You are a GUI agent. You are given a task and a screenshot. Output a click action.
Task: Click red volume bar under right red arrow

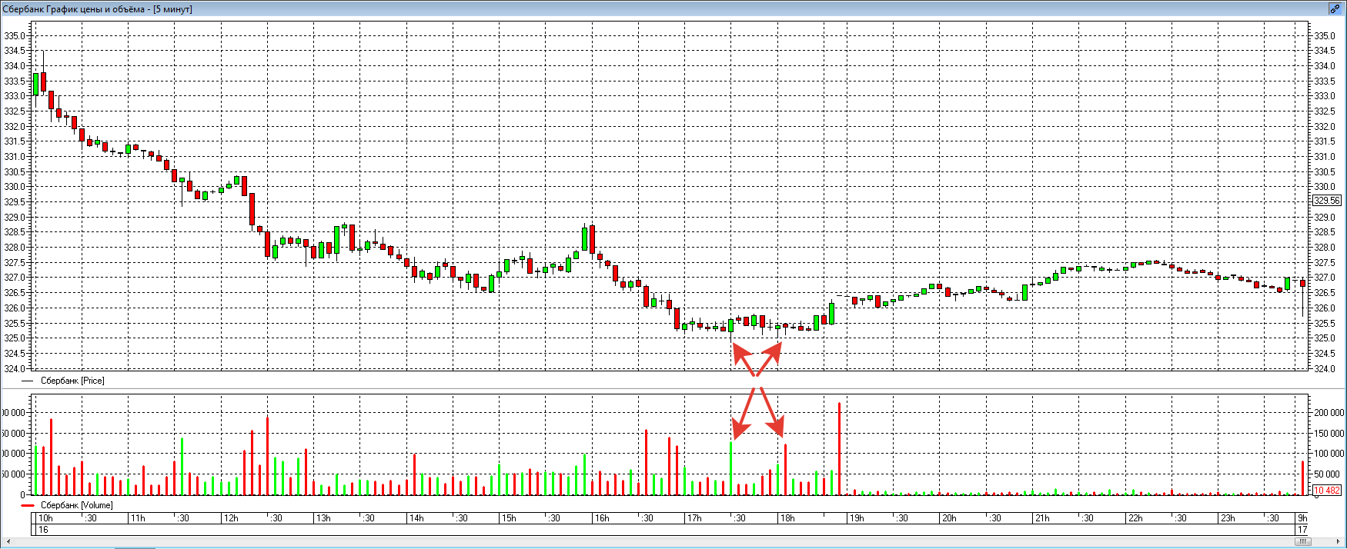785,471
